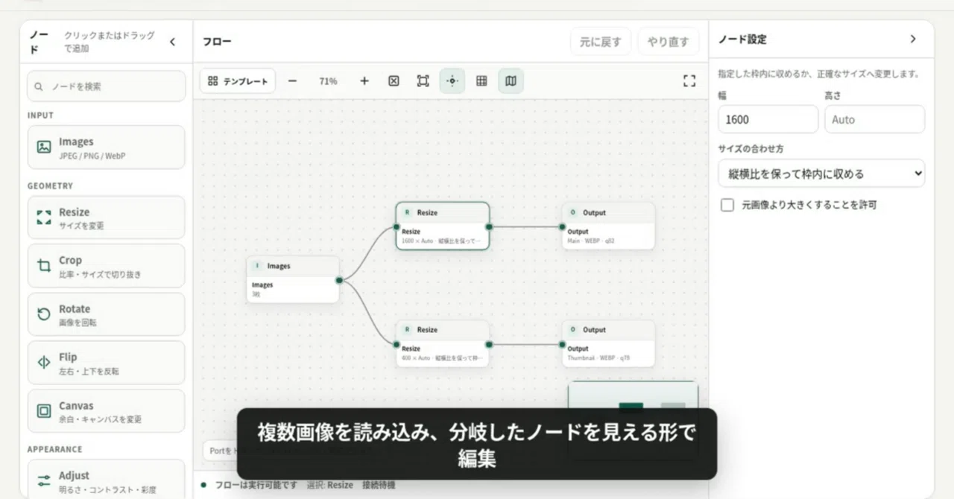Click the やり直す redo button
The height and width of the screenshot is (499, 954).
click(669, 42)
